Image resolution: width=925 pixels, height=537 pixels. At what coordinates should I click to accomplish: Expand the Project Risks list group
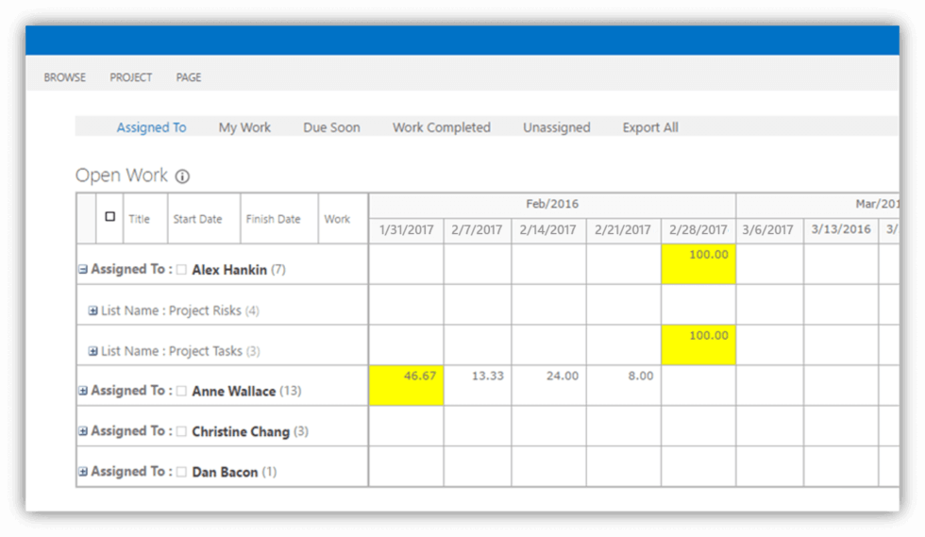click(x=92, y=310)
